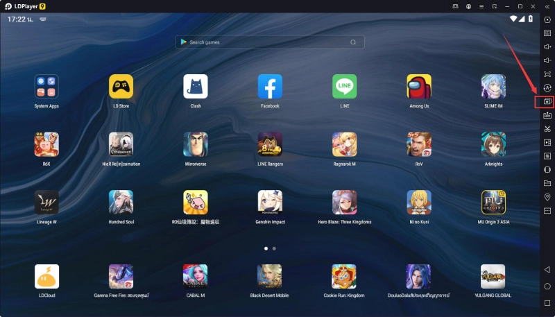Open the LINE messenger app
The height and width of the screenshot is (317, 555).
344,86
